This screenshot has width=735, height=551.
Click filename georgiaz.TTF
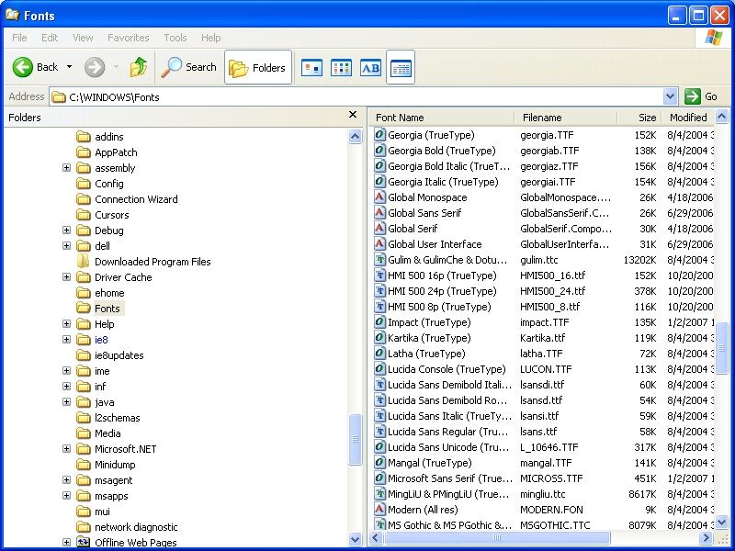click(x=548, y=166)
